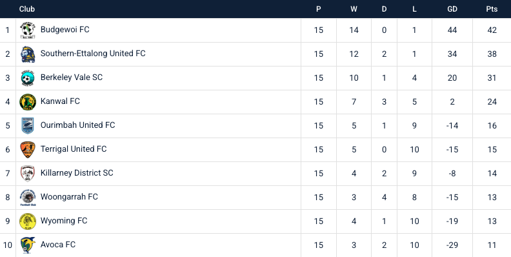This screenshot has width=511, height=257.
Task: Open the Southern-Ettalong United FC team name
Action: click(93, 54)
